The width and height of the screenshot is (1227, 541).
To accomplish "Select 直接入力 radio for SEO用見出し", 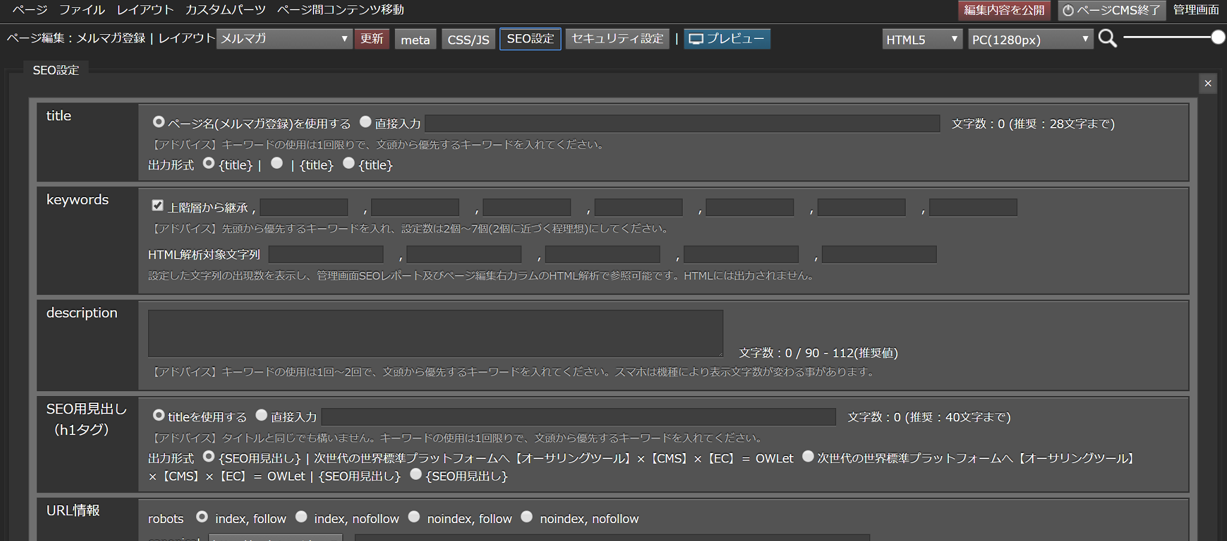I will 261,415.
